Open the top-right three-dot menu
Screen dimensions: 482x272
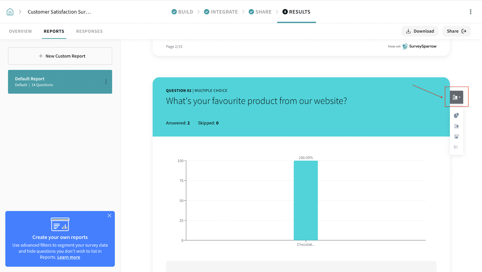[x=470, y=12]
